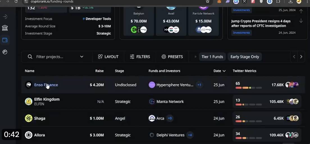Screen dimensions: 310x144
Task: Click the Shaga project logo
Action: [x=28, y=118]
